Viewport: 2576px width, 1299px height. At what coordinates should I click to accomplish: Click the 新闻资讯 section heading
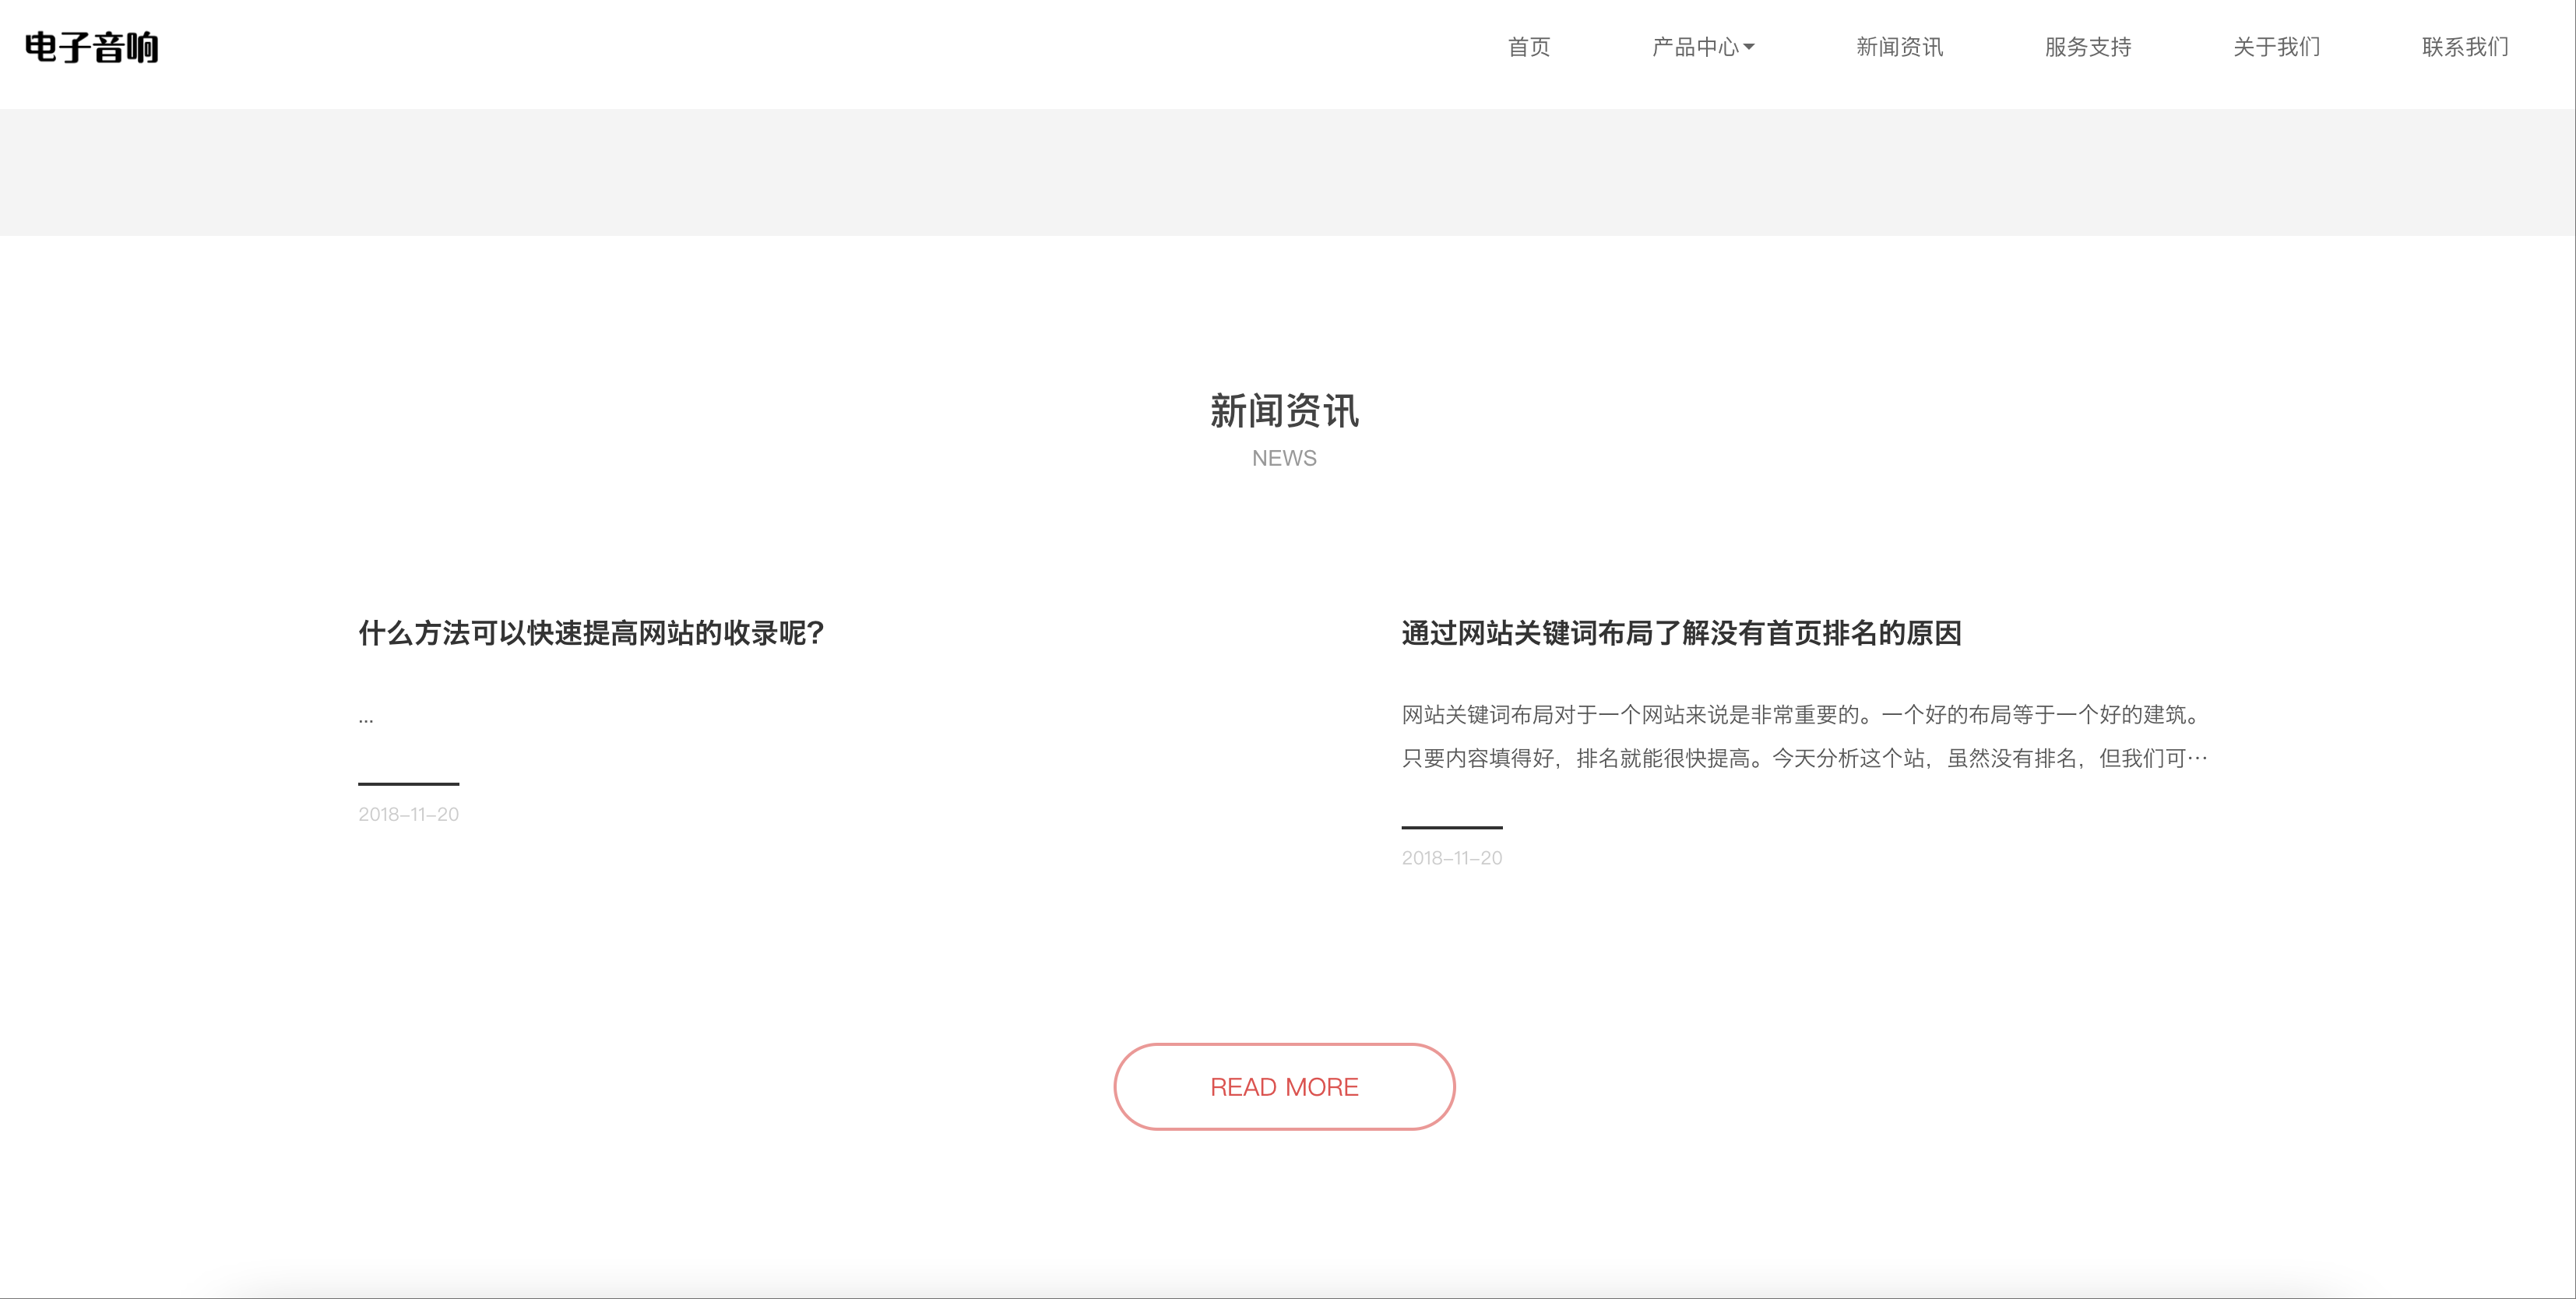[x=1284, y=411]
